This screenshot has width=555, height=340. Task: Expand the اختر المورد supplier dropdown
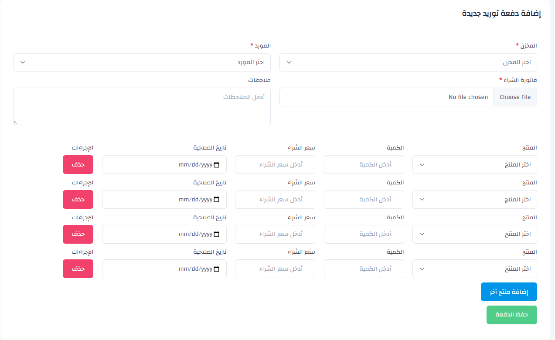142,62
